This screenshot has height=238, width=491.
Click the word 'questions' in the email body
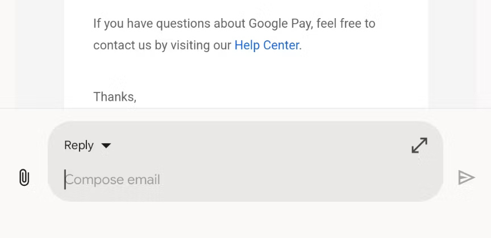click(183, 24)
